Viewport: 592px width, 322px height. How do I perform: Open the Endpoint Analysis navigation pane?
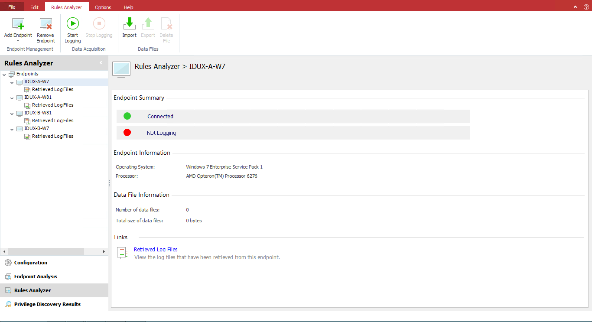[x=36, y=276]
